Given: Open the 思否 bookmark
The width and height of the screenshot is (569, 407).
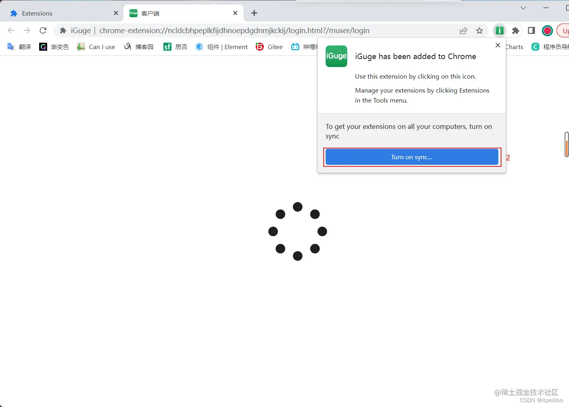Looking at the screenshot, I should pos(175,47).
